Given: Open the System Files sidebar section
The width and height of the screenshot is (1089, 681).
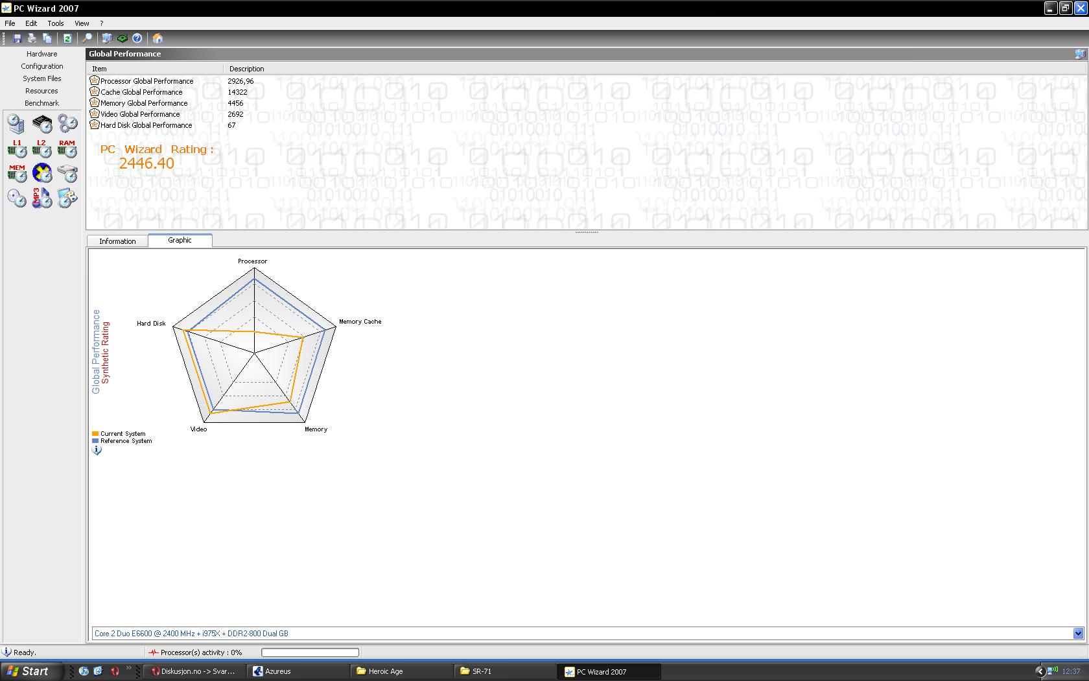Looking at the screenshot, I should pos(41,78).
